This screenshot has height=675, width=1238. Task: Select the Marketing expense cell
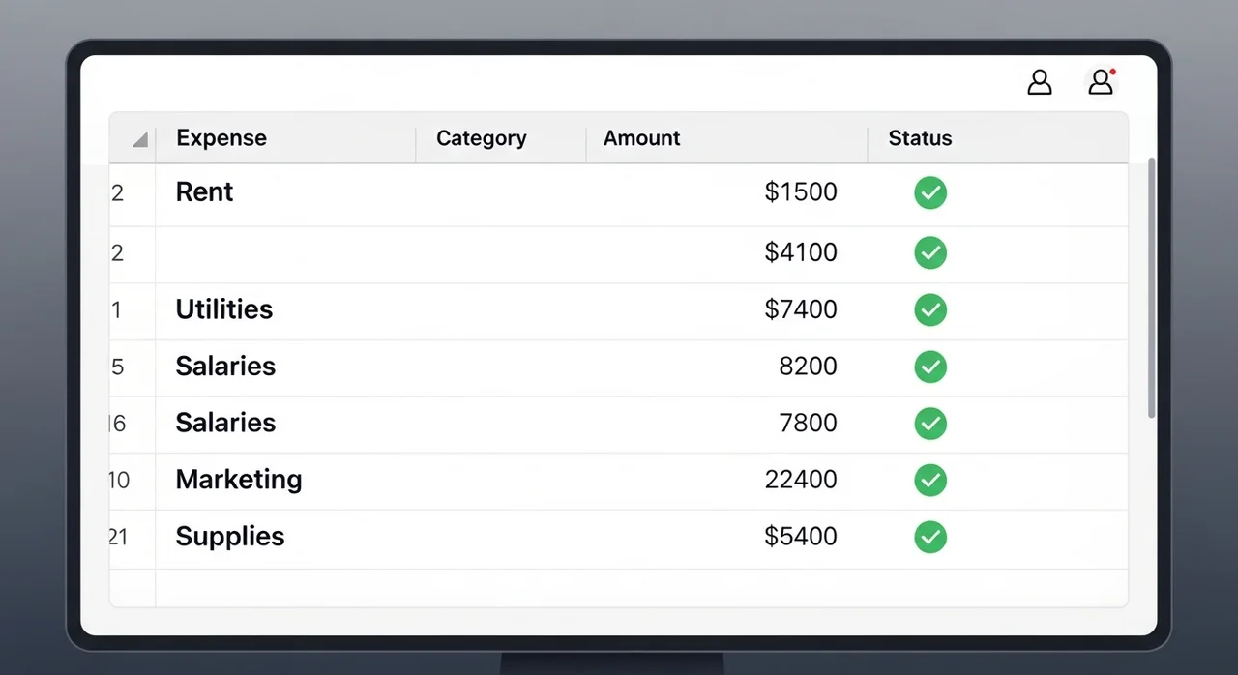(239, 480)
